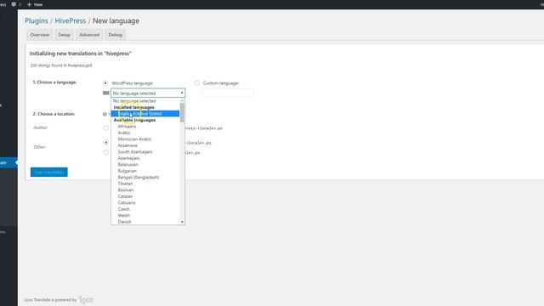Choose Assamese from the language list

[x=145, y=145]
